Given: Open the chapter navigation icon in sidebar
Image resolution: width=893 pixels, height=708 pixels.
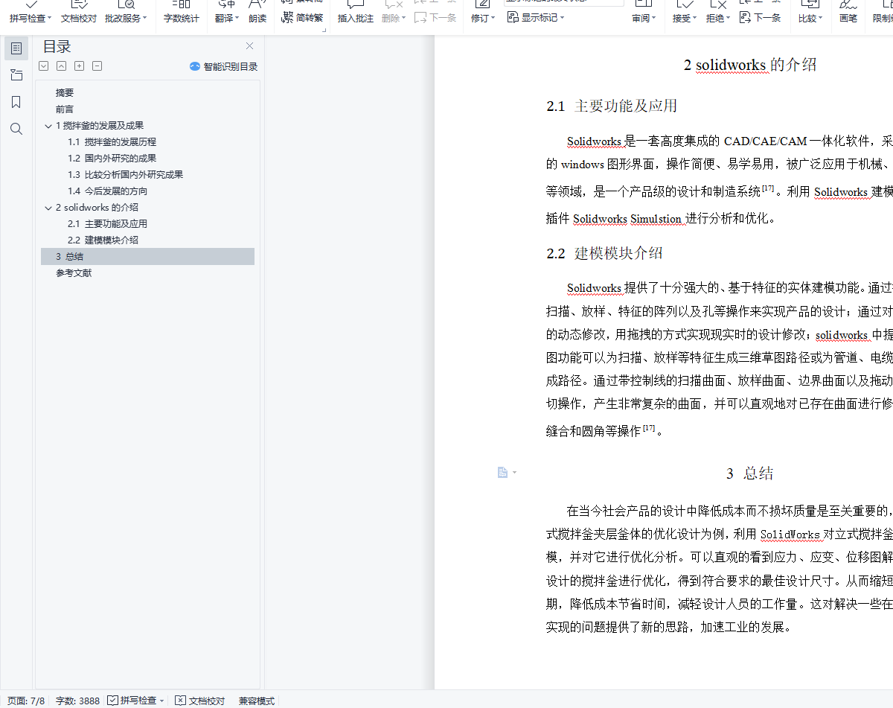Looking at the screenshot, I should (16, 75).
